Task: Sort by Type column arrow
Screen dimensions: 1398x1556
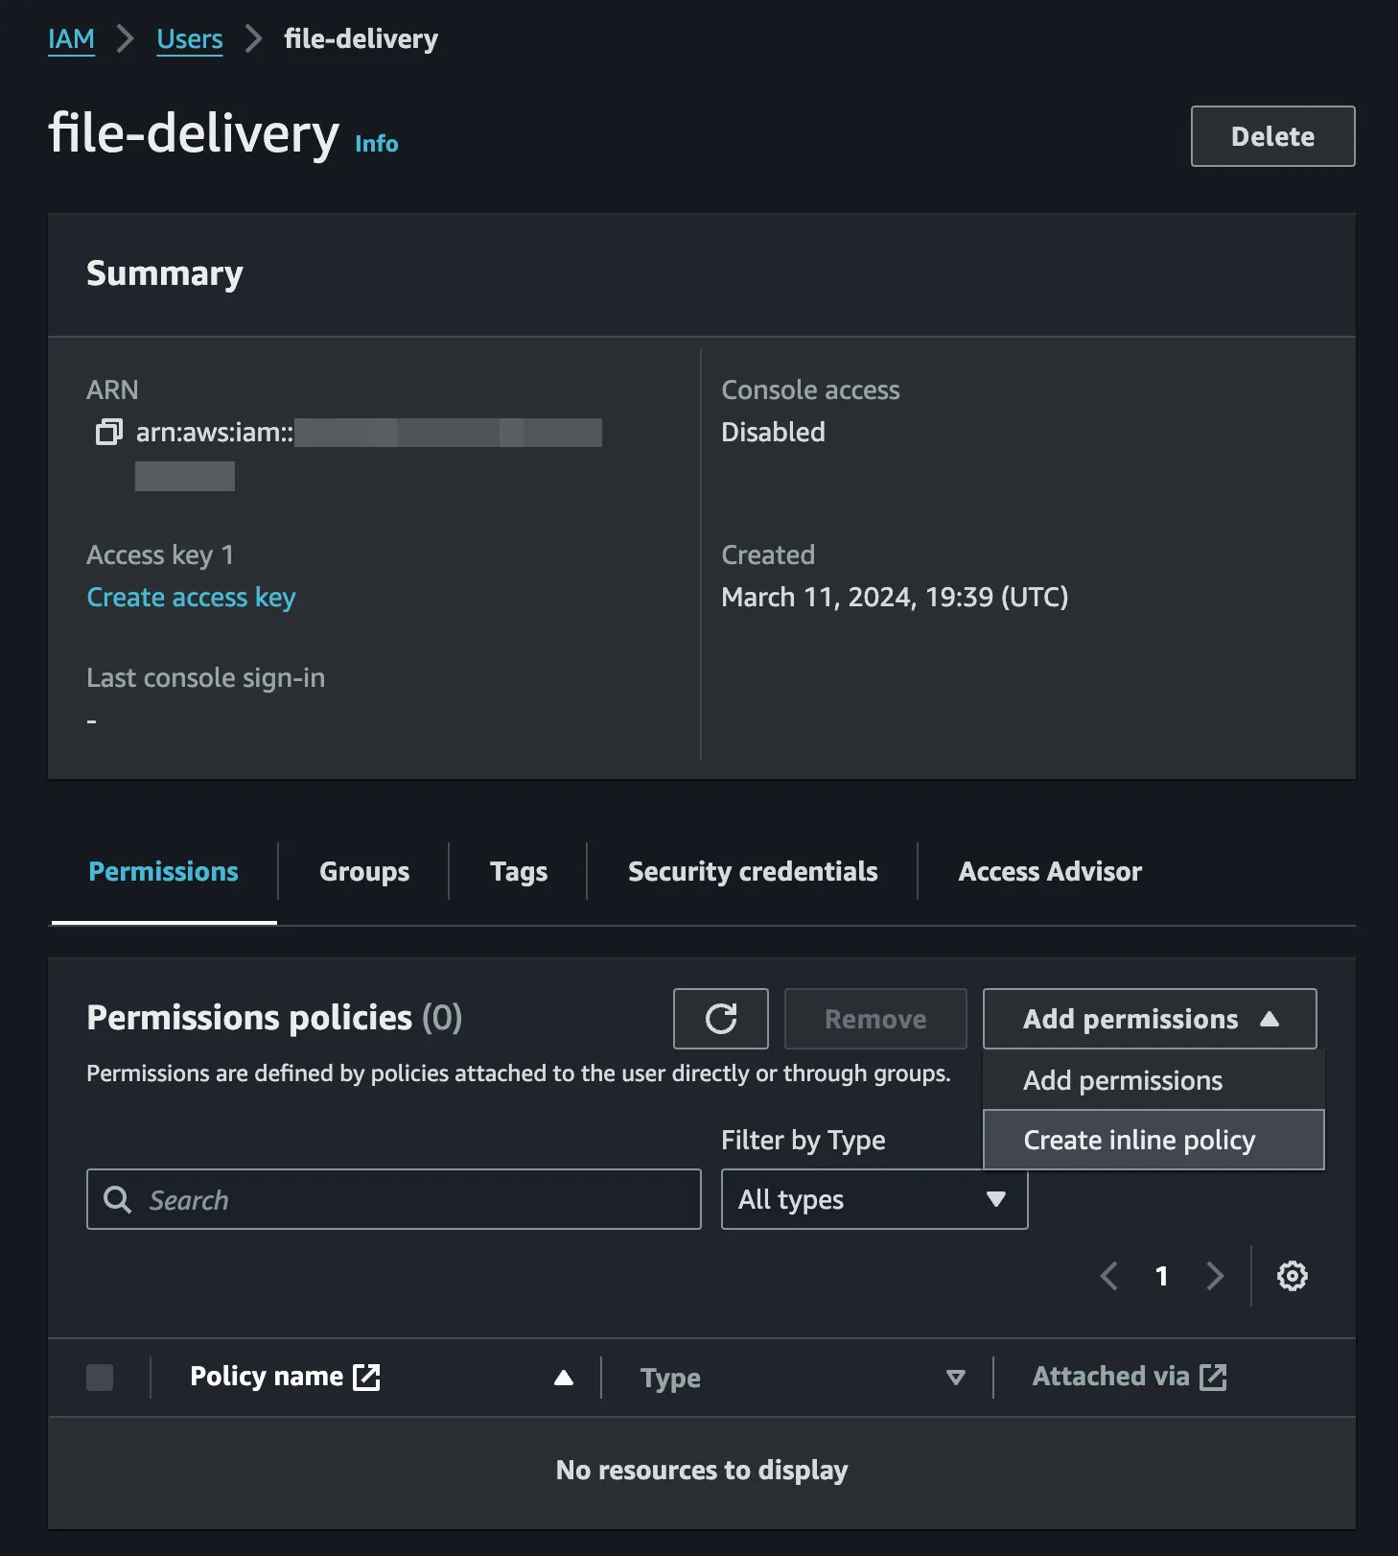Action: (x=955, y=1378)
